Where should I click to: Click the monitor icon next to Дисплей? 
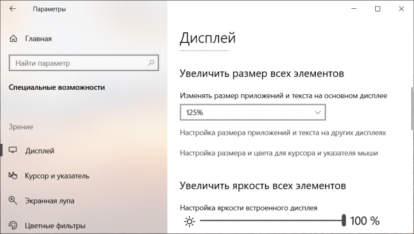(x=13, y=150)
